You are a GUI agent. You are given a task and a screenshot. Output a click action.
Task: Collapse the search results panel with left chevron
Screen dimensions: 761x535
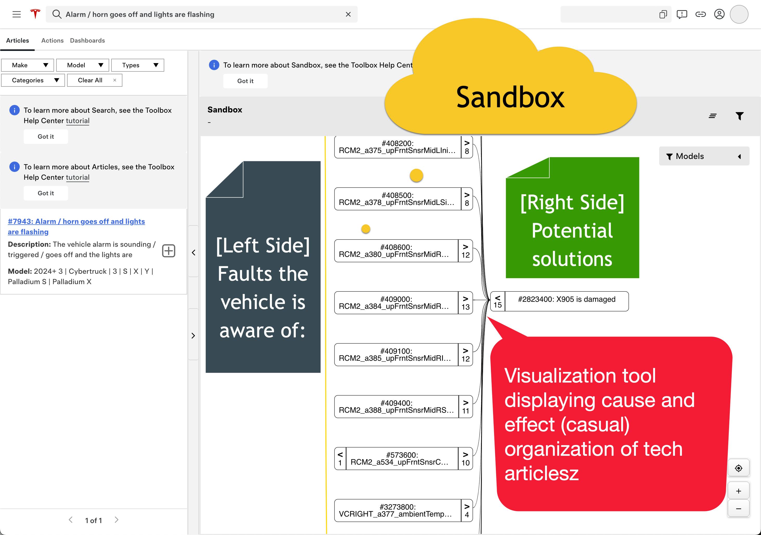coord(194,252)
